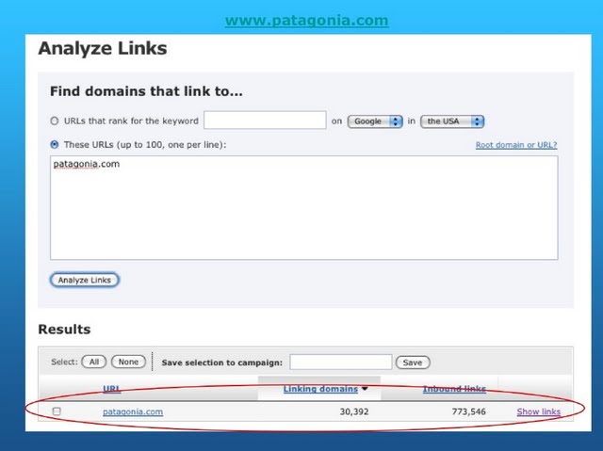Click the 'Analyze Links' page heading
This screenshot has height=451, width=603.
[x=103, y=48]
